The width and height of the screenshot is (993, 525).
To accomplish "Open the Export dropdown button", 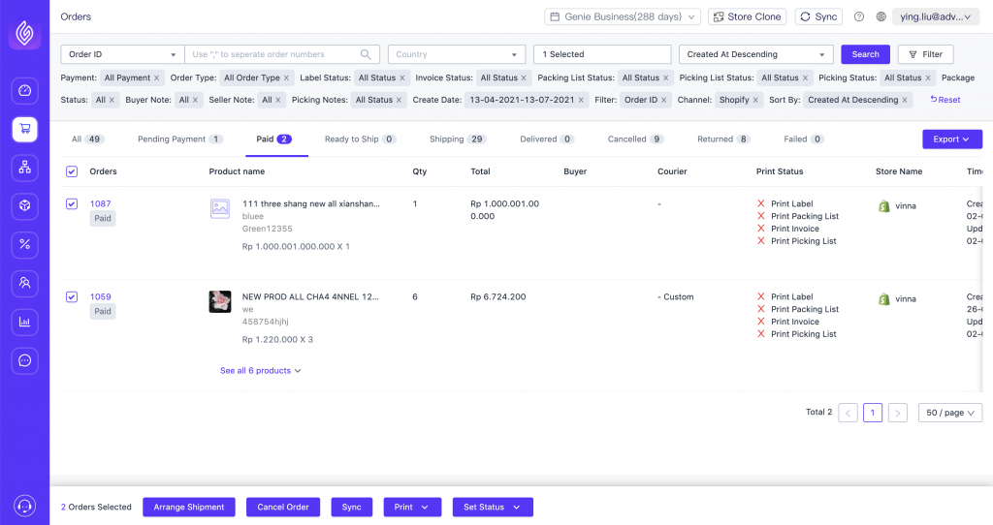I will pos(952,139).
